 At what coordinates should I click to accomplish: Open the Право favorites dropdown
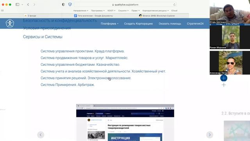[x=136, y=11]
